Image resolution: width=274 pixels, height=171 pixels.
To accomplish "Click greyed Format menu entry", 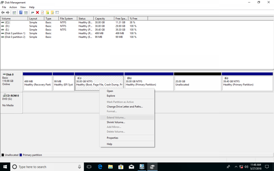I will pyautogui.click(x=127, y=111).
